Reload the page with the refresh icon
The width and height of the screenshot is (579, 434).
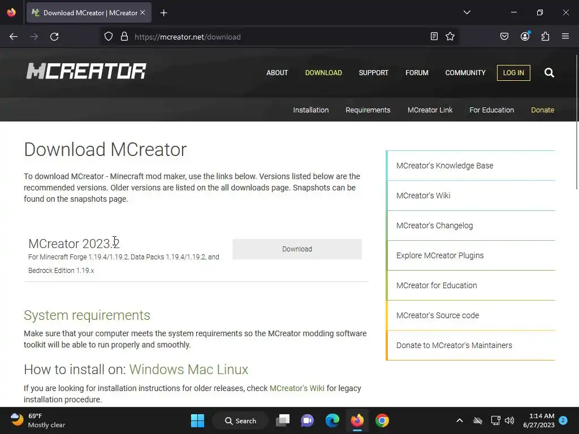tap(54, 37)
